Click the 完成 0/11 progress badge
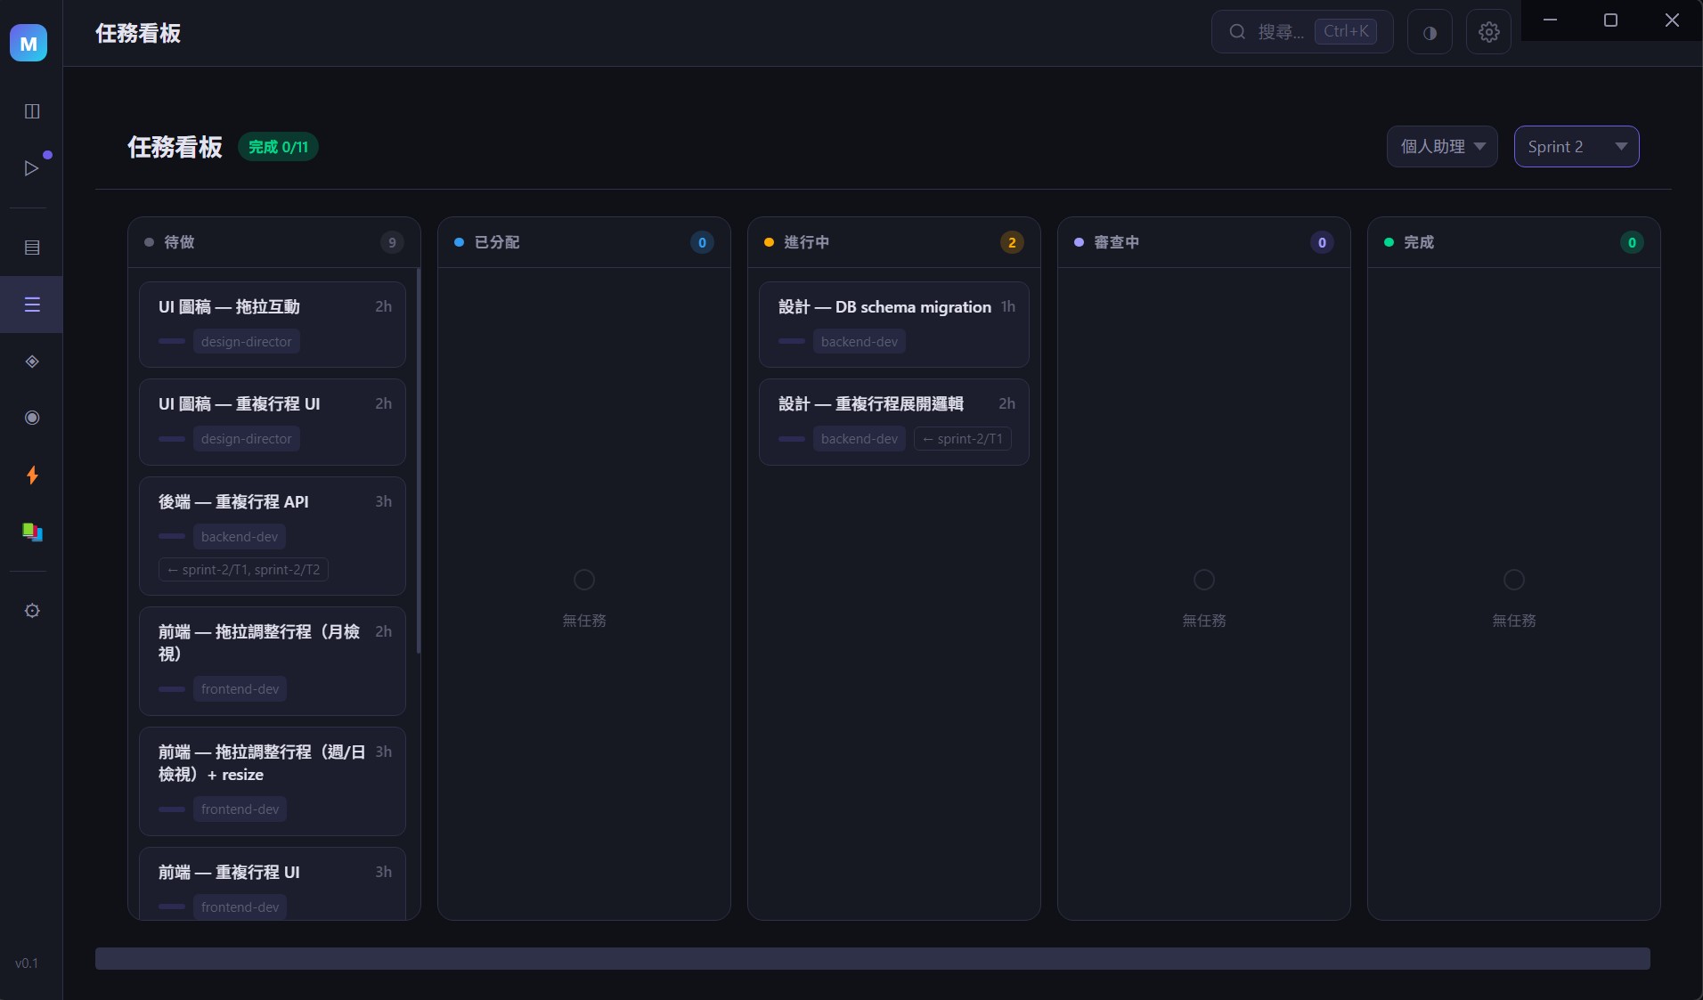 tap(279, 147)
